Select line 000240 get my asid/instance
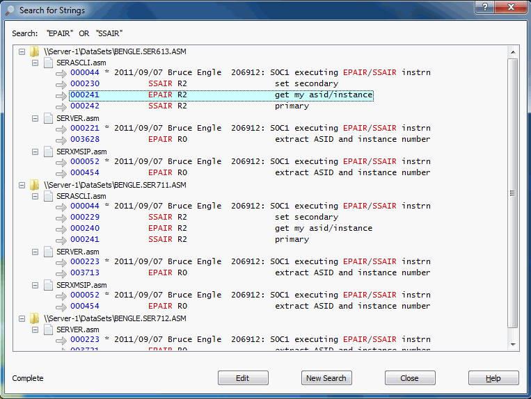Image resolution: width=531 pixels, height=399 pixels. (221, 228)
